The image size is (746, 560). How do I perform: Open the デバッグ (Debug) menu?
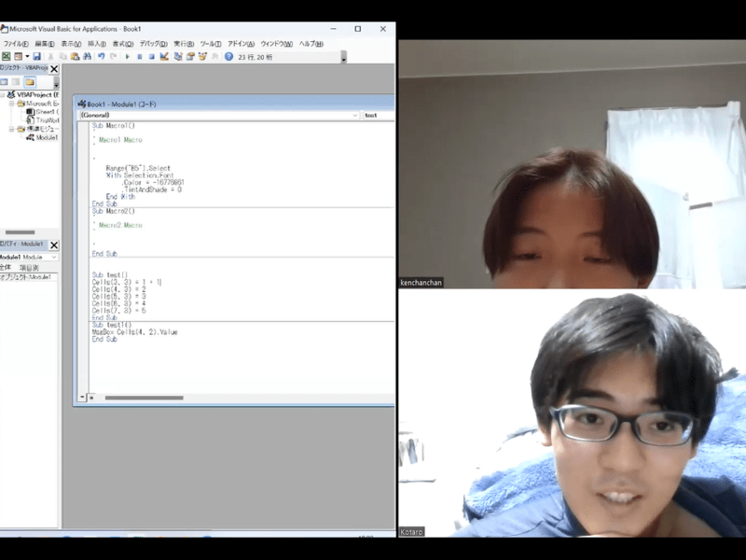click(x=152, y=44)
